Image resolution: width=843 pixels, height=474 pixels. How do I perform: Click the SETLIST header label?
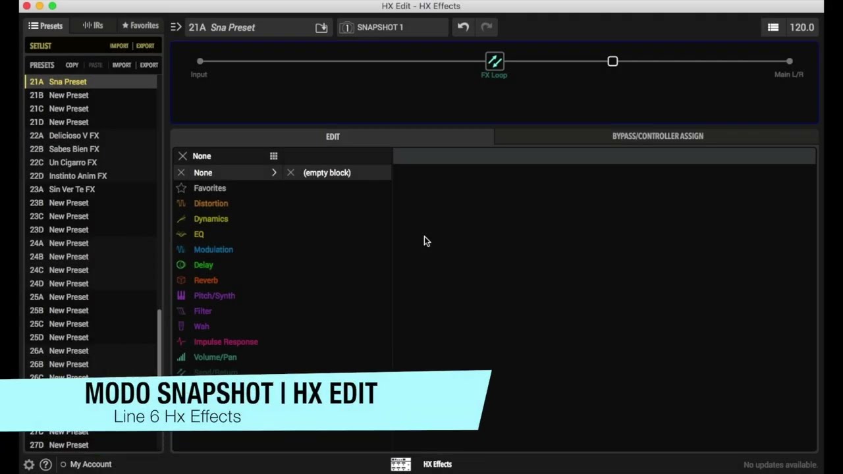(x=40, y=46)
